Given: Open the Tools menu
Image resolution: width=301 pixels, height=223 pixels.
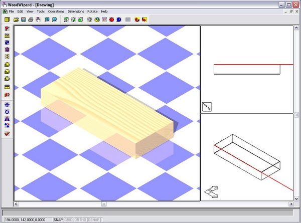Looking at the screenshot, I should pyautogui.click(x=41, y=12).
